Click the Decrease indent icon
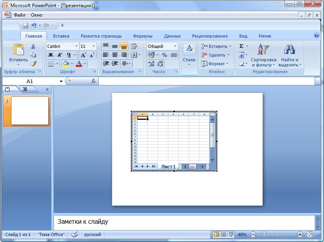 pos(106,64)
